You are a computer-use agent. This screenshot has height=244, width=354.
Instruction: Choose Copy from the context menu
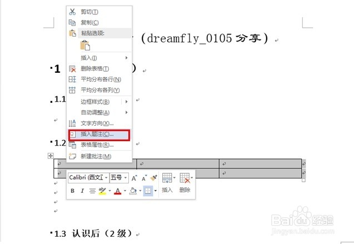click(99, 22)
